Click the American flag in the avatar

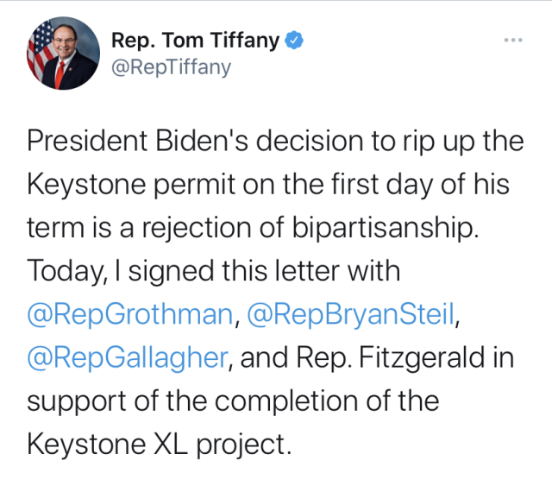41,54
